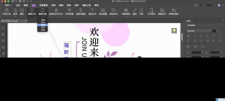Screen dimensions: 225x101
Task: Open the 帮助 help tab
Action: [96, 5]
